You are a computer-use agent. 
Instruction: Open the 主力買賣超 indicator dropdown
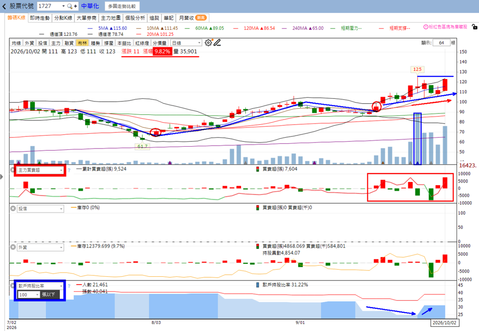click(x=40, y=170)
